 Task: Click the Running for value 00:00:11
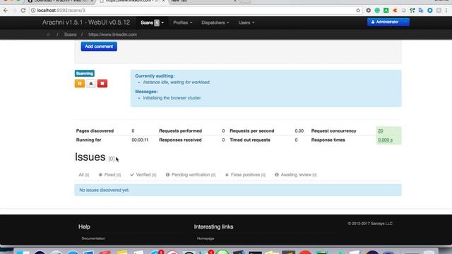pyautogui.click(x=140, y=140)
